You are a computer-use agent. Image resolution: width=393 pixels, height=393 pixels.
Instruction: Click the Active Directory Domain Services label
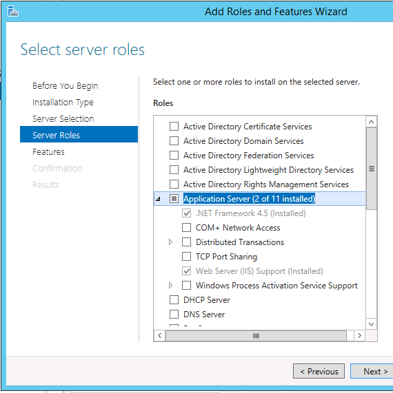tap(243, 141)
